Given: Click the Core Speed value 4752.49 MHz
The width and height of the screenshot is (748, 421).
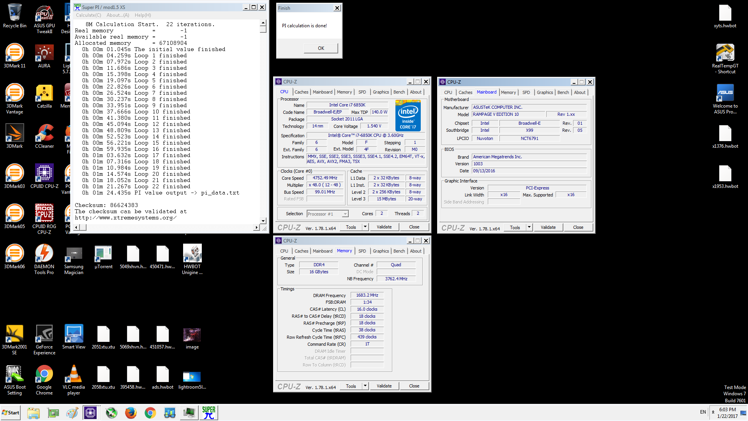Looking at the screenshot, I should click(x=325, y=178).
